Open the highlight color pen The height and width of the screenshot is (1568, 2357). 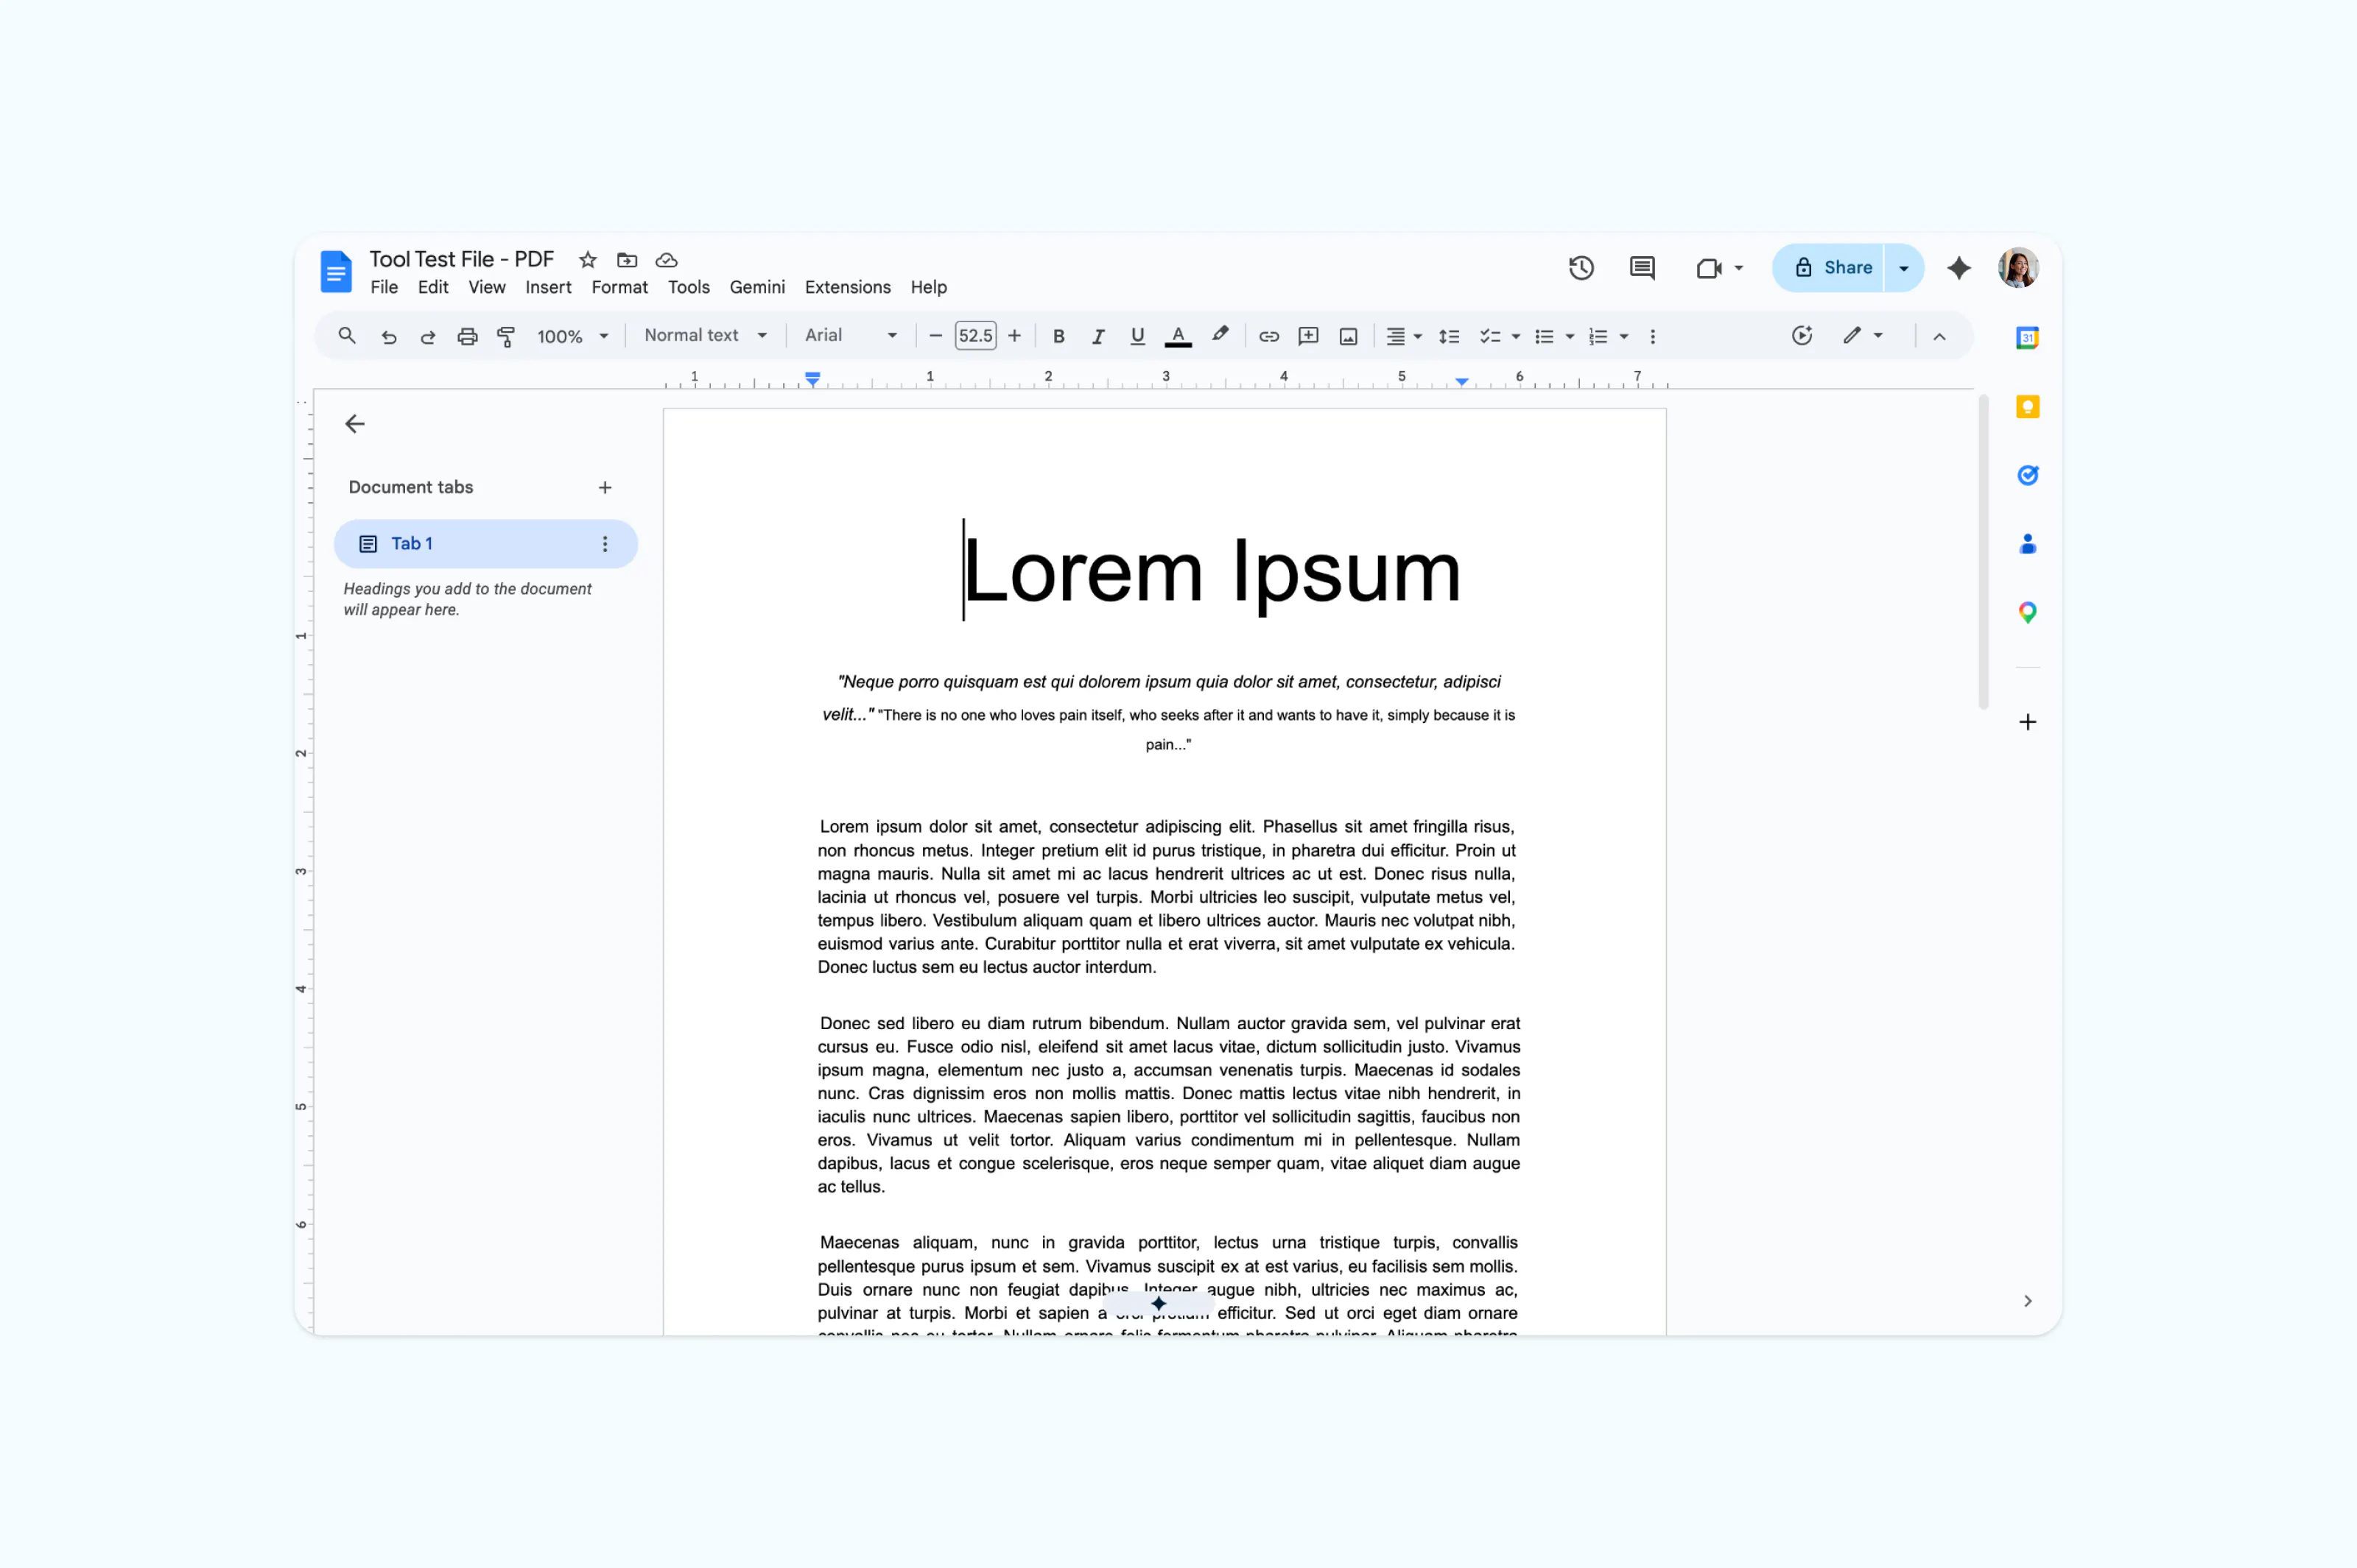pyautogui.click(x=1220, y=335)
